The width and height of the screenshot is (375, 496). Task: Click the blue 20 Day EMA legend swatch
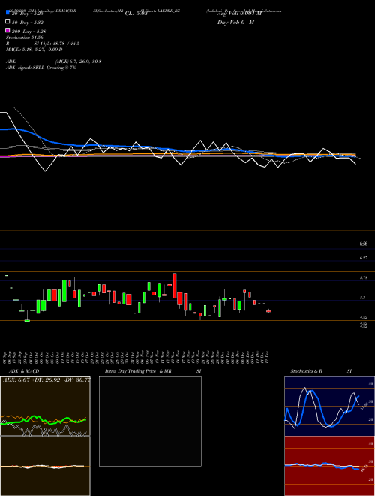point(7,12)
